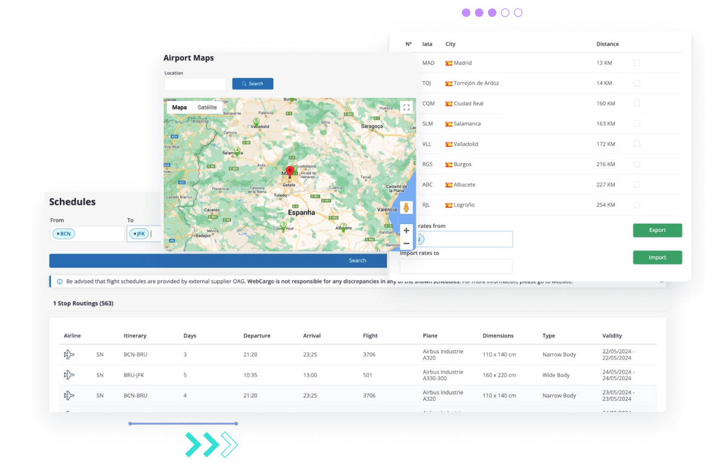Screen dimensions: 705x464
Task: Zoom out on the map
Action: [x=406, y=243]
